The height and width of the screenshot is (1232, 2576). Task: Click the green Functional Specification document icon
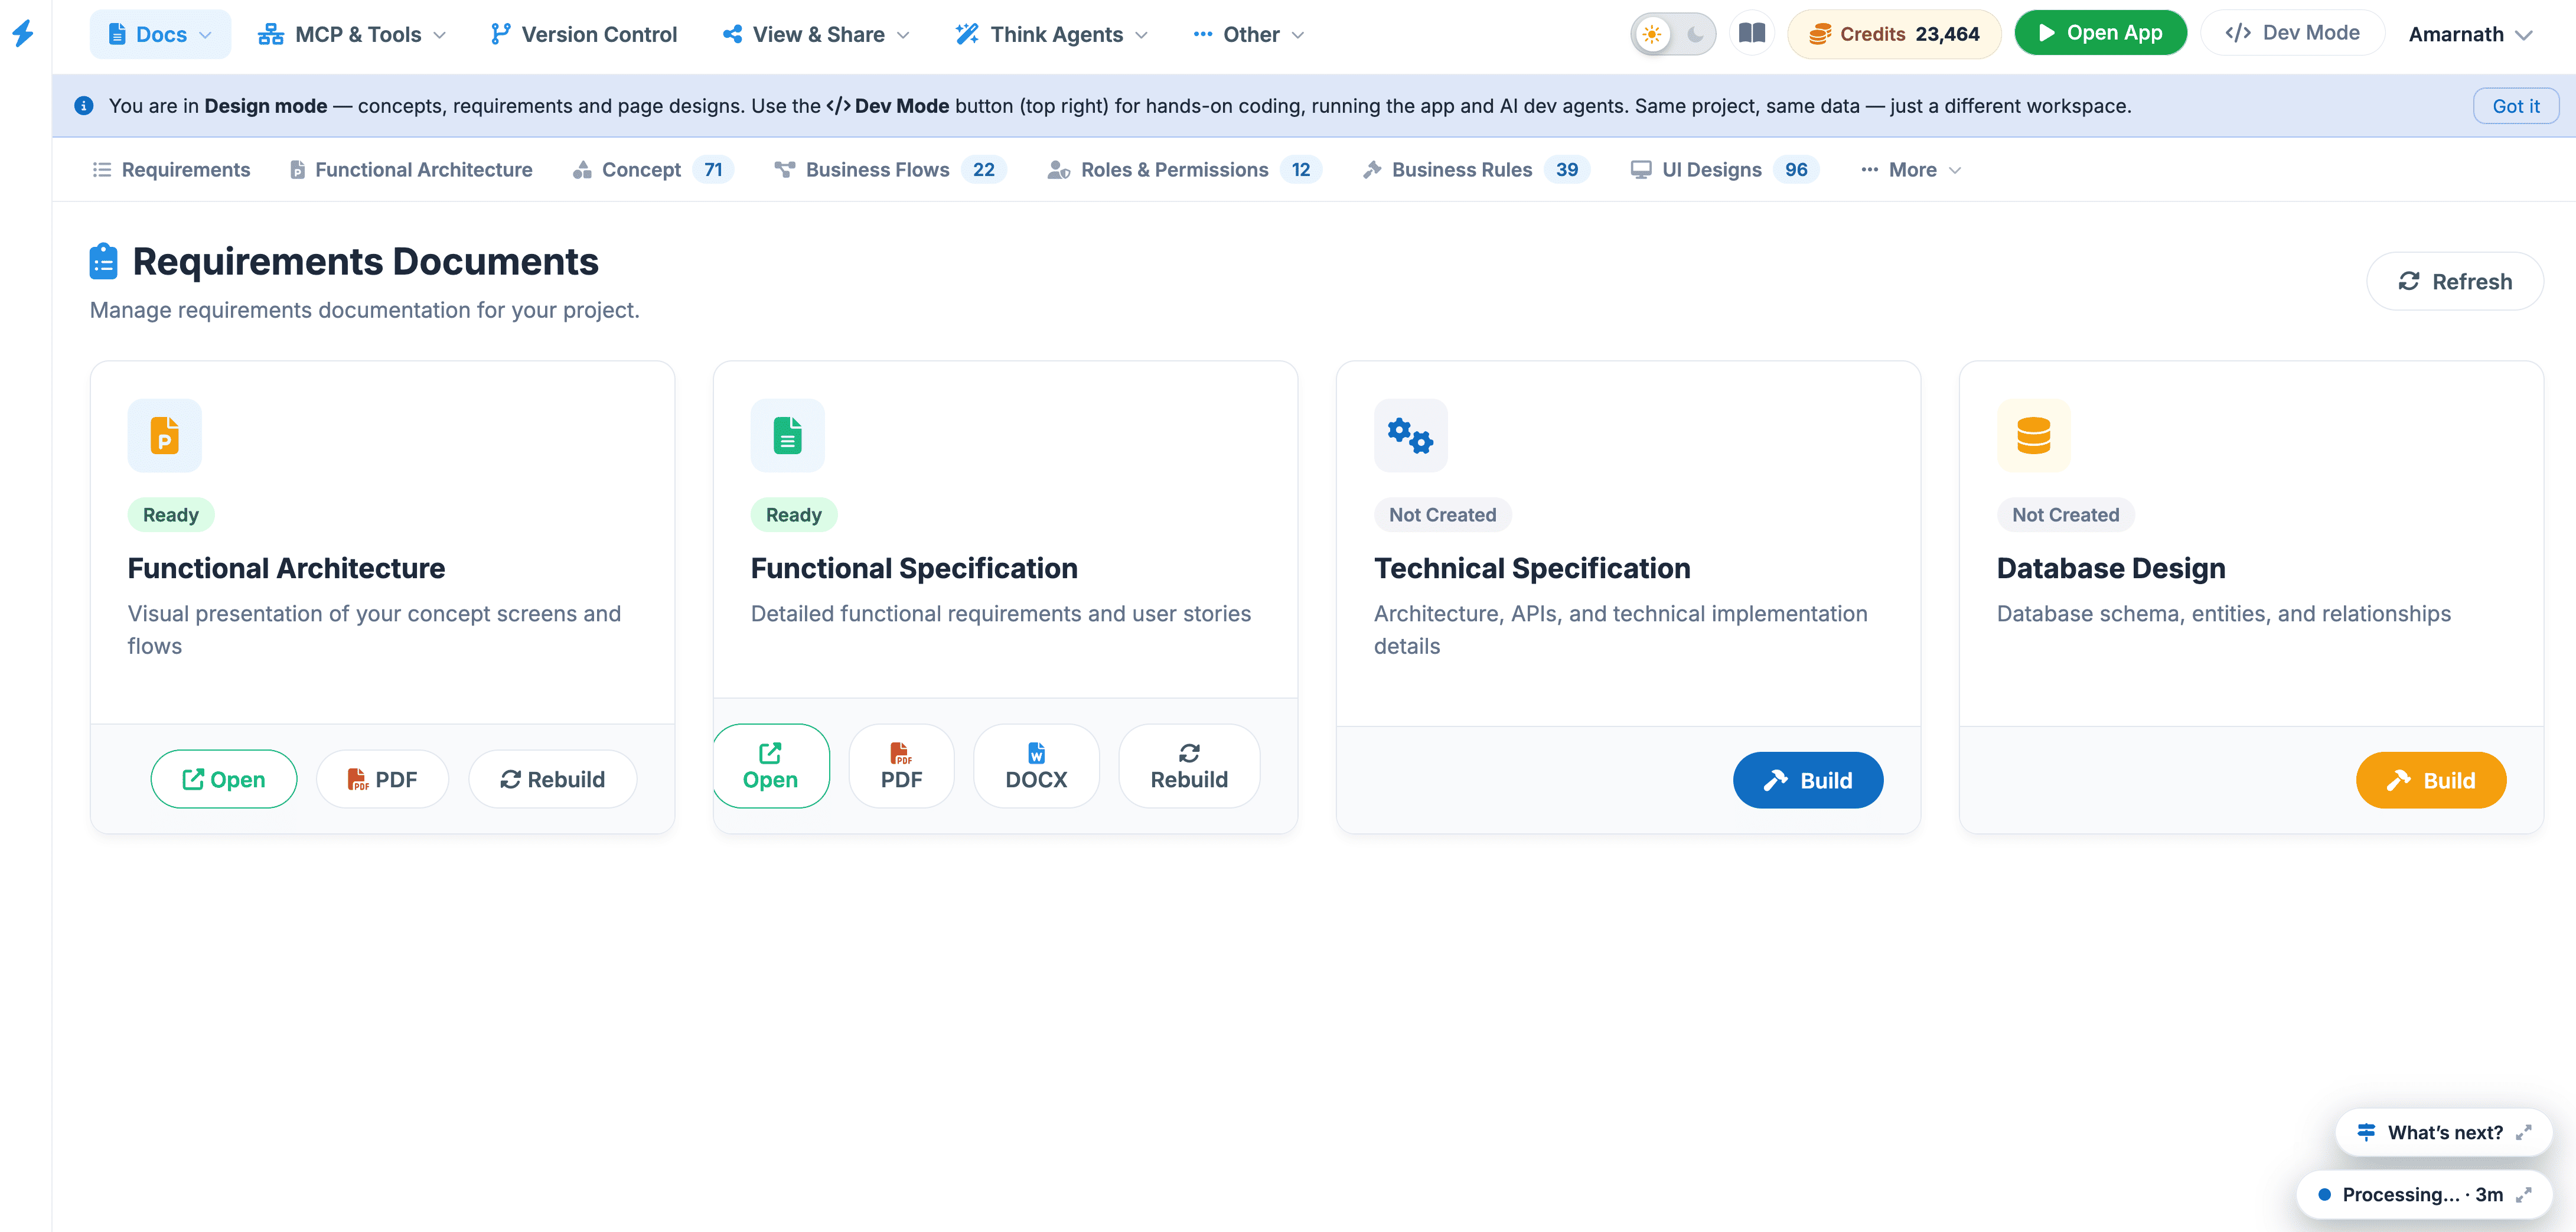(788, 436)
